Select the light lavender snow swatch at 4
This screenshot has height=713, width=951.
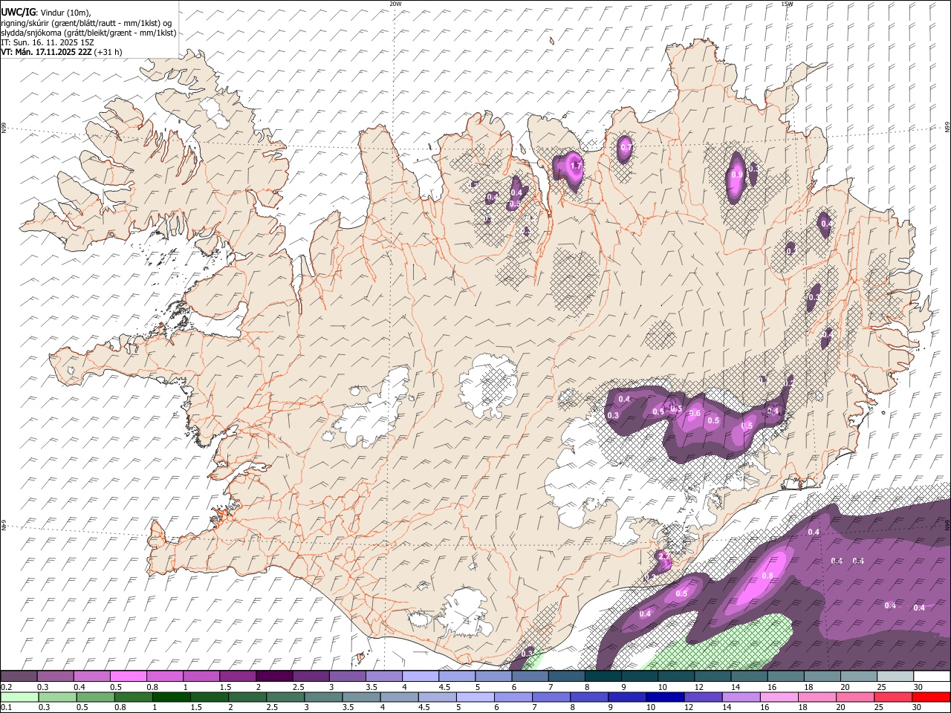point(420,676)
